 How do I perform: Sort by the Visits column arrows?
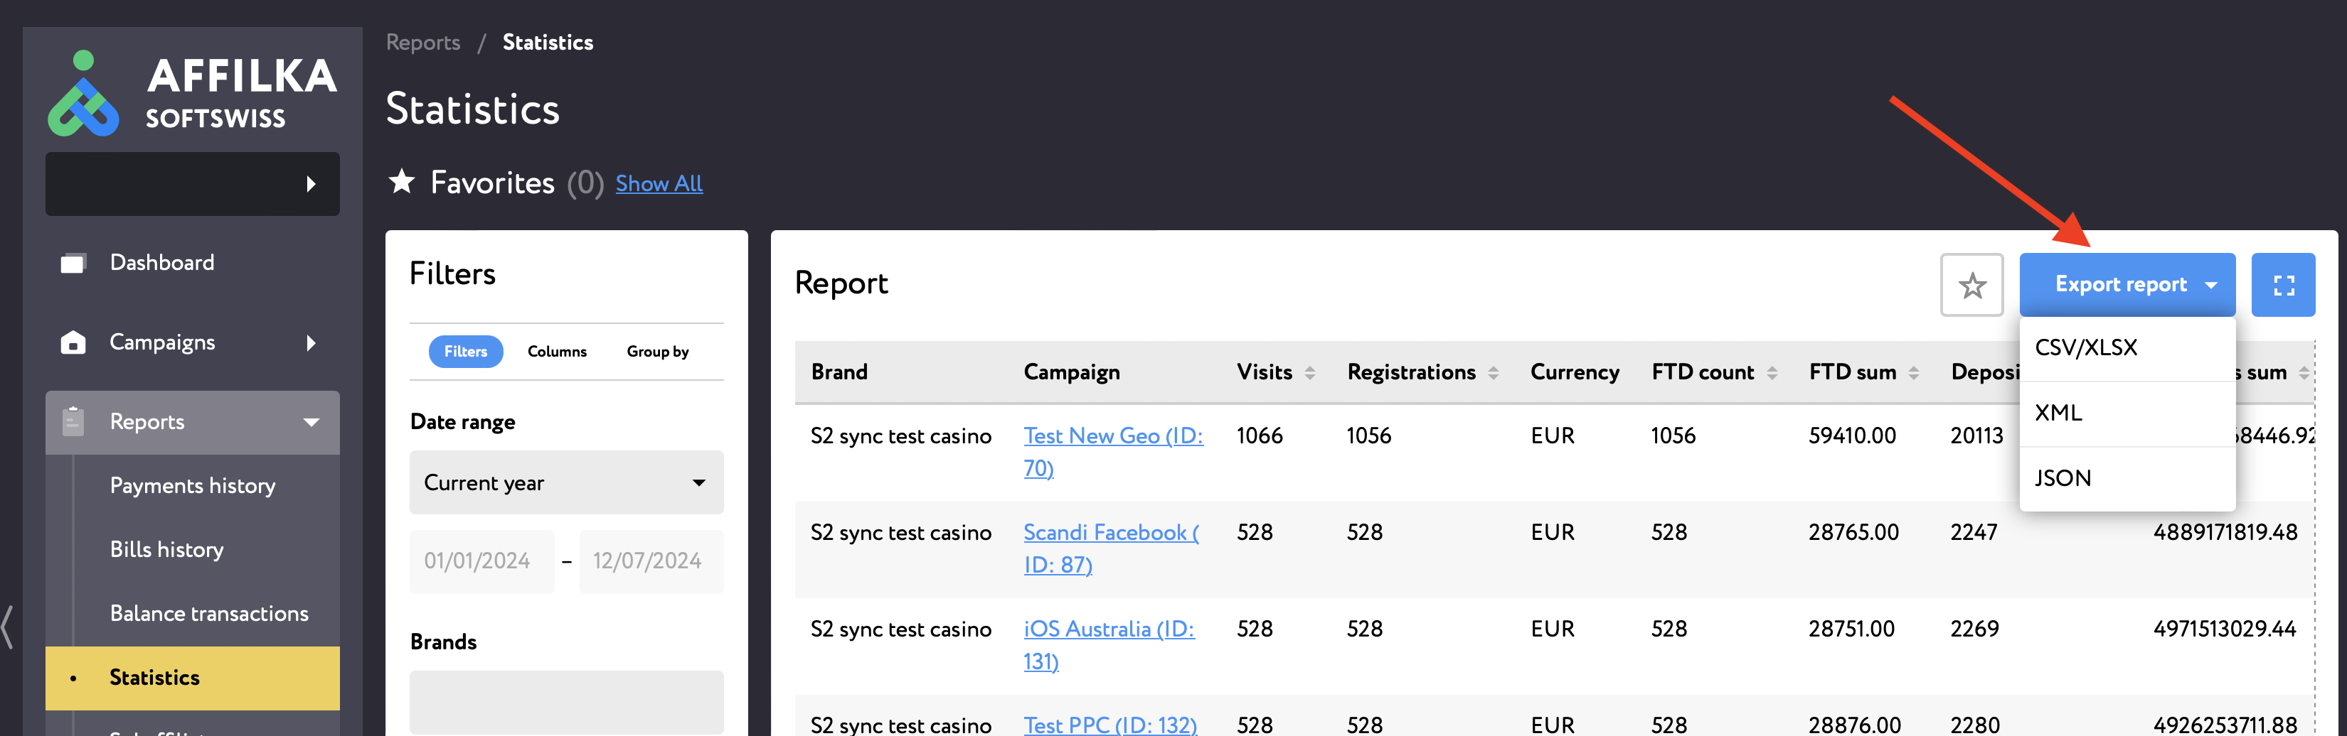[x=1309, y=373]
